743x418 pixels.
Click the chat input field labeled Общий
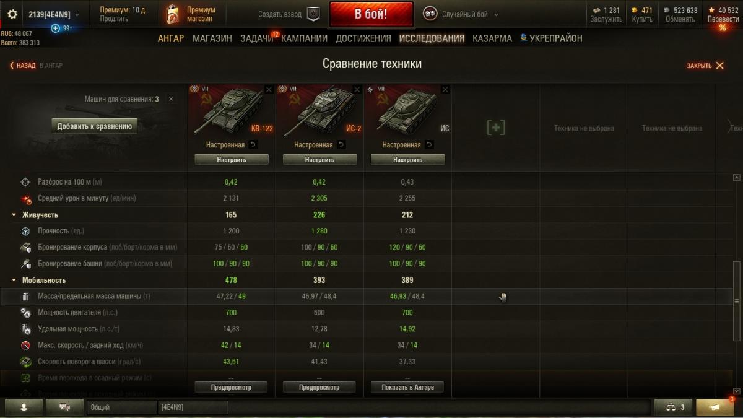coord(123,407)
